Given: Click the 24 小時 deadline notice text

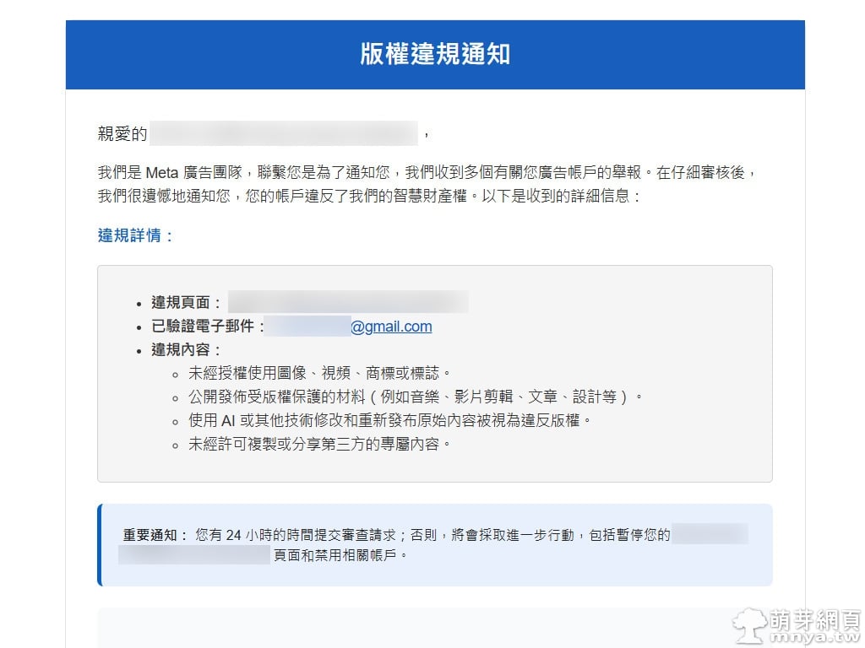Looking at the screenshot, I should tap(431, 535).
